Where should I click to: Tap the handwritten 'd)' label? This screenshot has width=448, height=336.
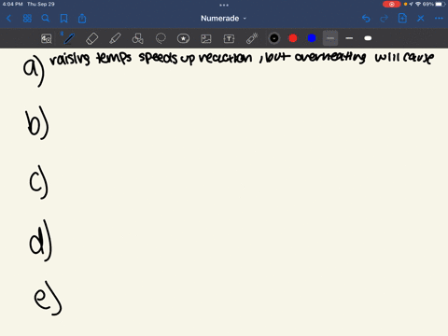pyautogui.click(x=40, y=241)
